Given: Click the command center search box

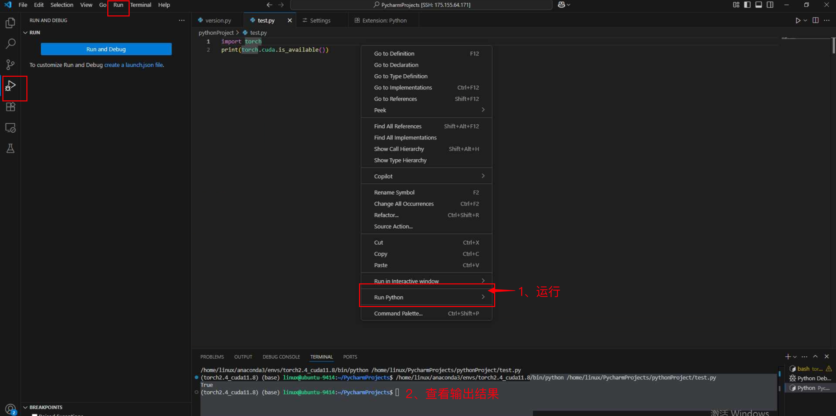Looking at the screenshot, I should click(421, 5).
